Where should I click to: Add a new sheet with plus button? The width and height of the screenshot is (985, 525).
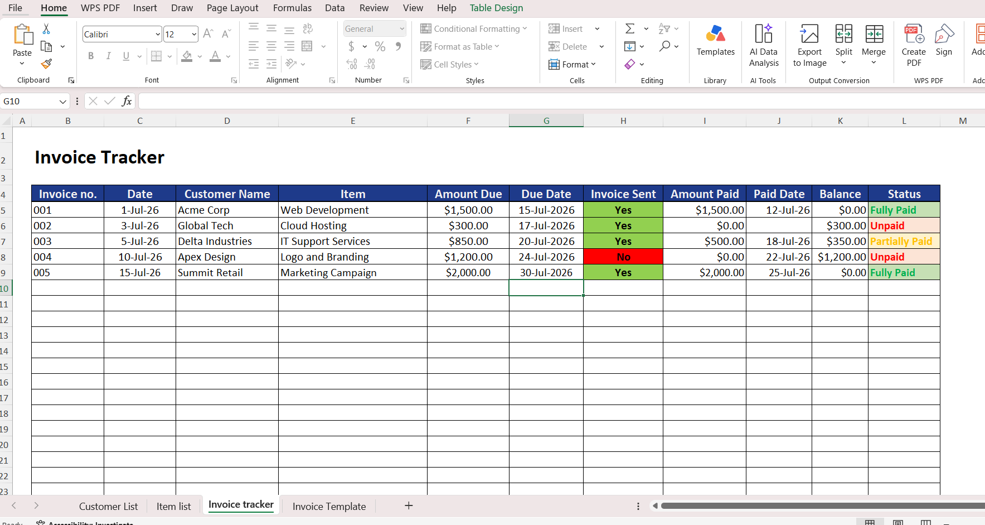pos(409,505)
